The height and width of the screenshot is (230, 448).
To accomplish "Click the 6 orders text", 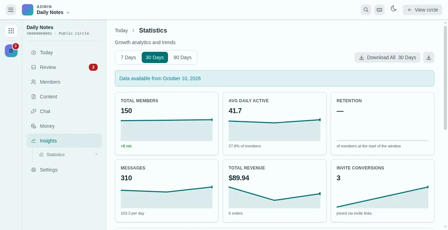I will tap(236, 213).
